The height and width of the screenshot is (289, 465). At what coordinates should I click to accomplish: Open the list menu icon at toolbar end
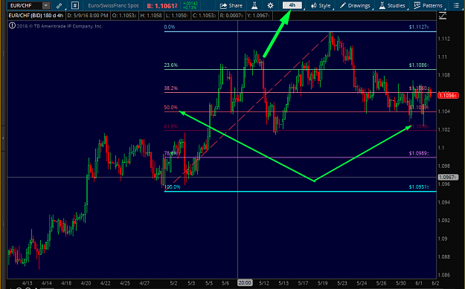tap(456, 5)
